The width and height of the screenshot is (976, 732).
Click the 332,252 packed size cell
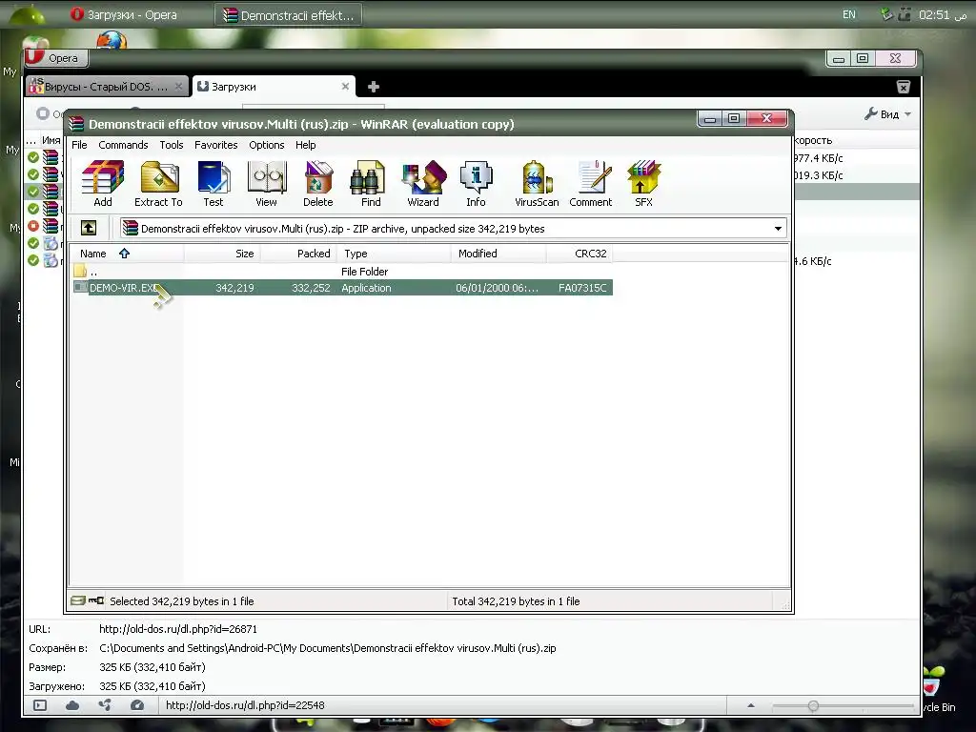312,288
